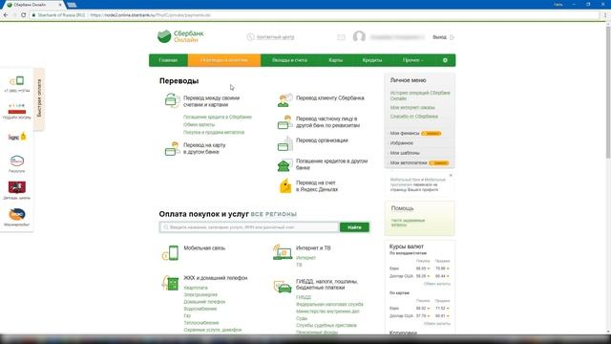
Task: Open the Прочее dropdown in navigation bar
Action: [x=412, y=60]
